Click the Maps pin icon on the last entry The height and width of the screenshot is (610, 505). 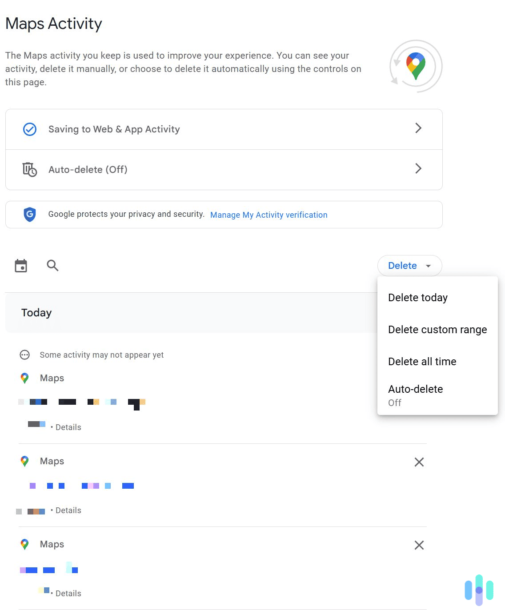24,544
